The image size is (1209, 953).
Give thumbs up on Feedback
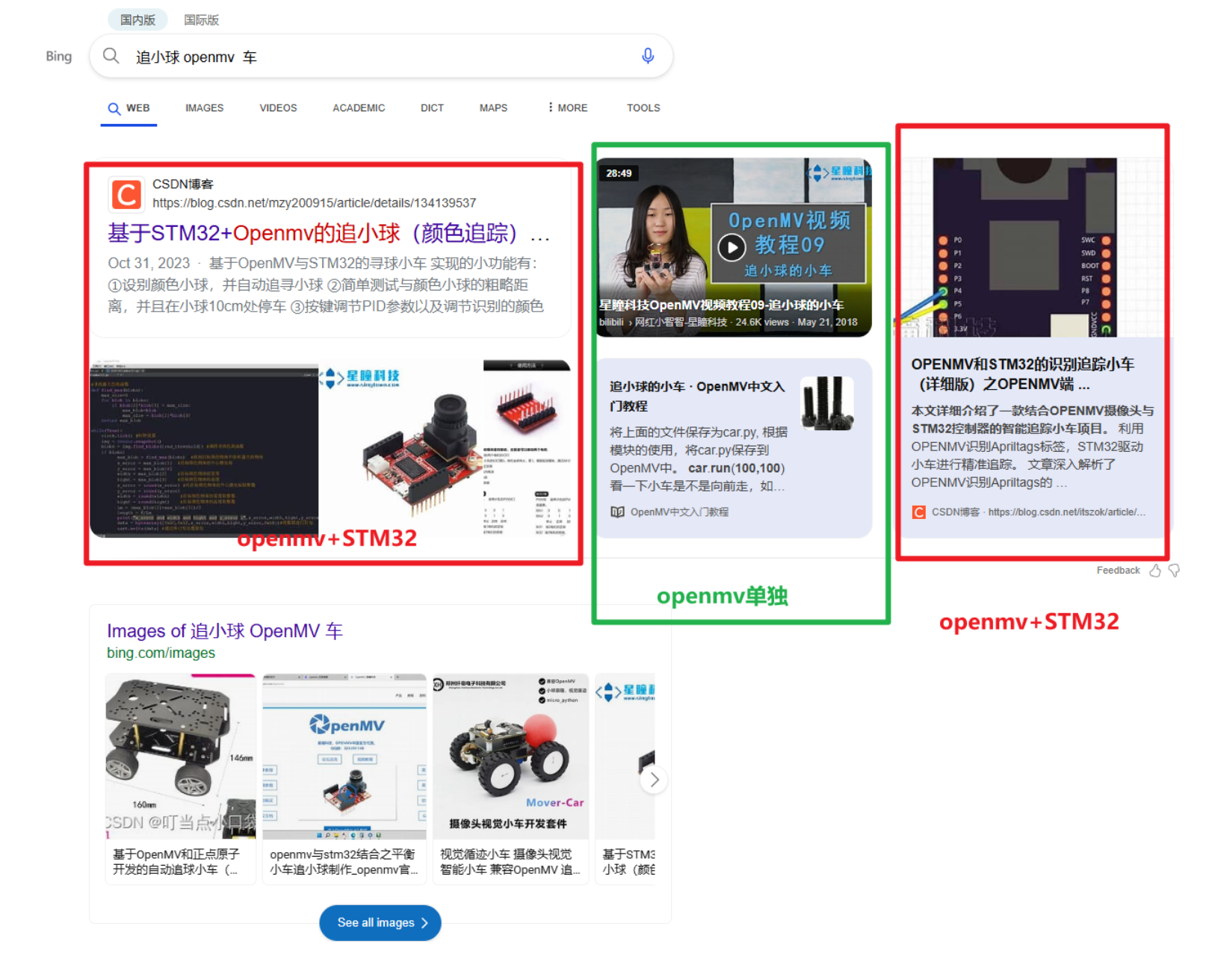pyautogui.click(x=1154, y=570)
